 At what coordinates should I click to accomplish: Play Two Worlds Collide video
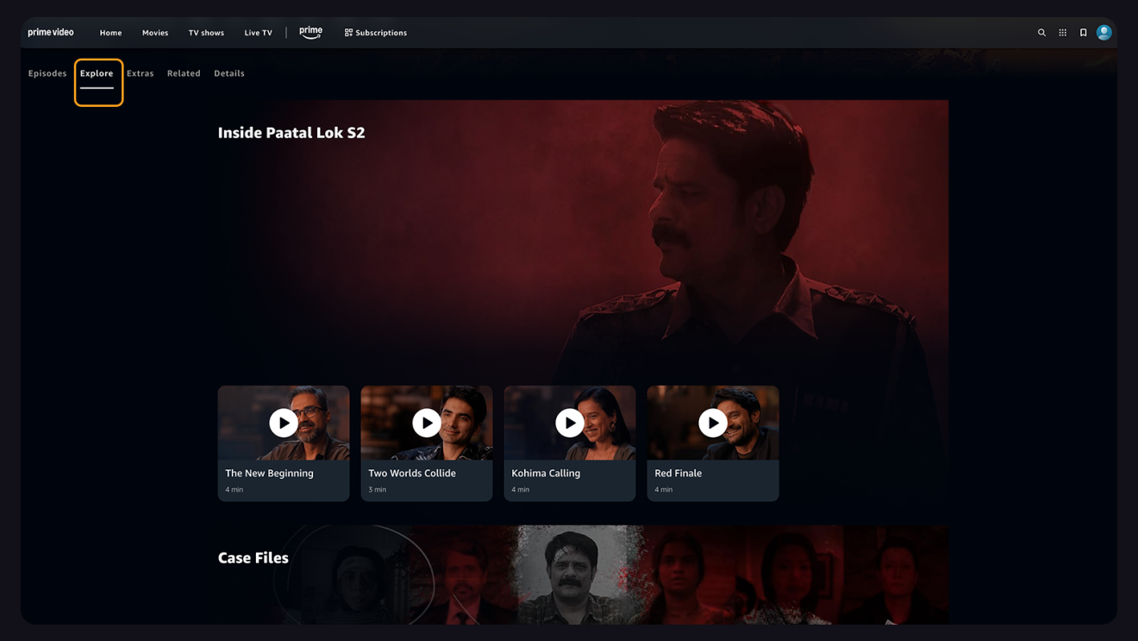[427, 423]
